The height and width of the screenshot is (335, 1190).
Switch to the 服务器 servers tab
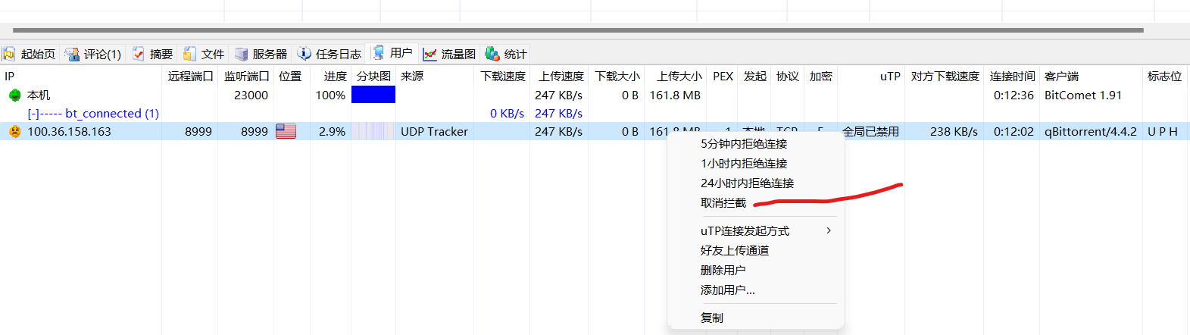[261, 54]
